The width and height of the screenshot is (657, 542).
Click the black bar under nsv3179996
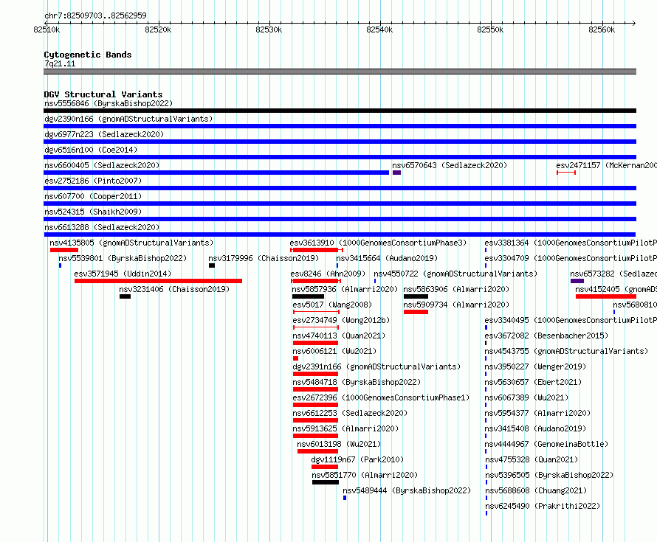click(212, 265)
